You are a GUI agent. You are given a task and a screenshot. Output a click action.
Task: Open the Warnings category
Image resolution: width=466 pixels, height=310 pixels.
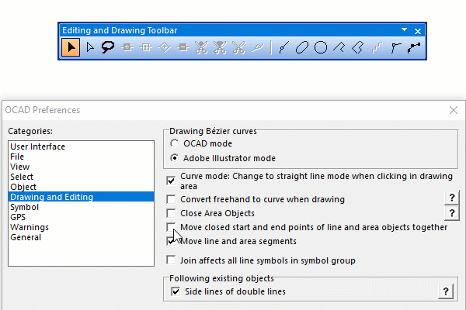81,227
